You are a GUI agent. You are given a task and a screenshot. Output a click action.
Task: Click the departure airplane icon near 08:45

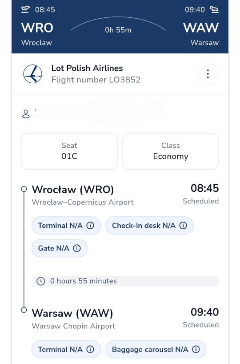25,9
